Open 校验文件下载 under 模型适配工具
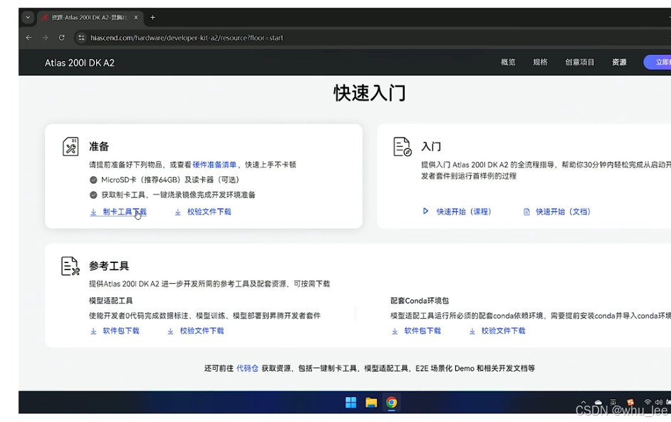Image resolution: width=671 pixels, height=422 pixels. (x=202, y=331)
